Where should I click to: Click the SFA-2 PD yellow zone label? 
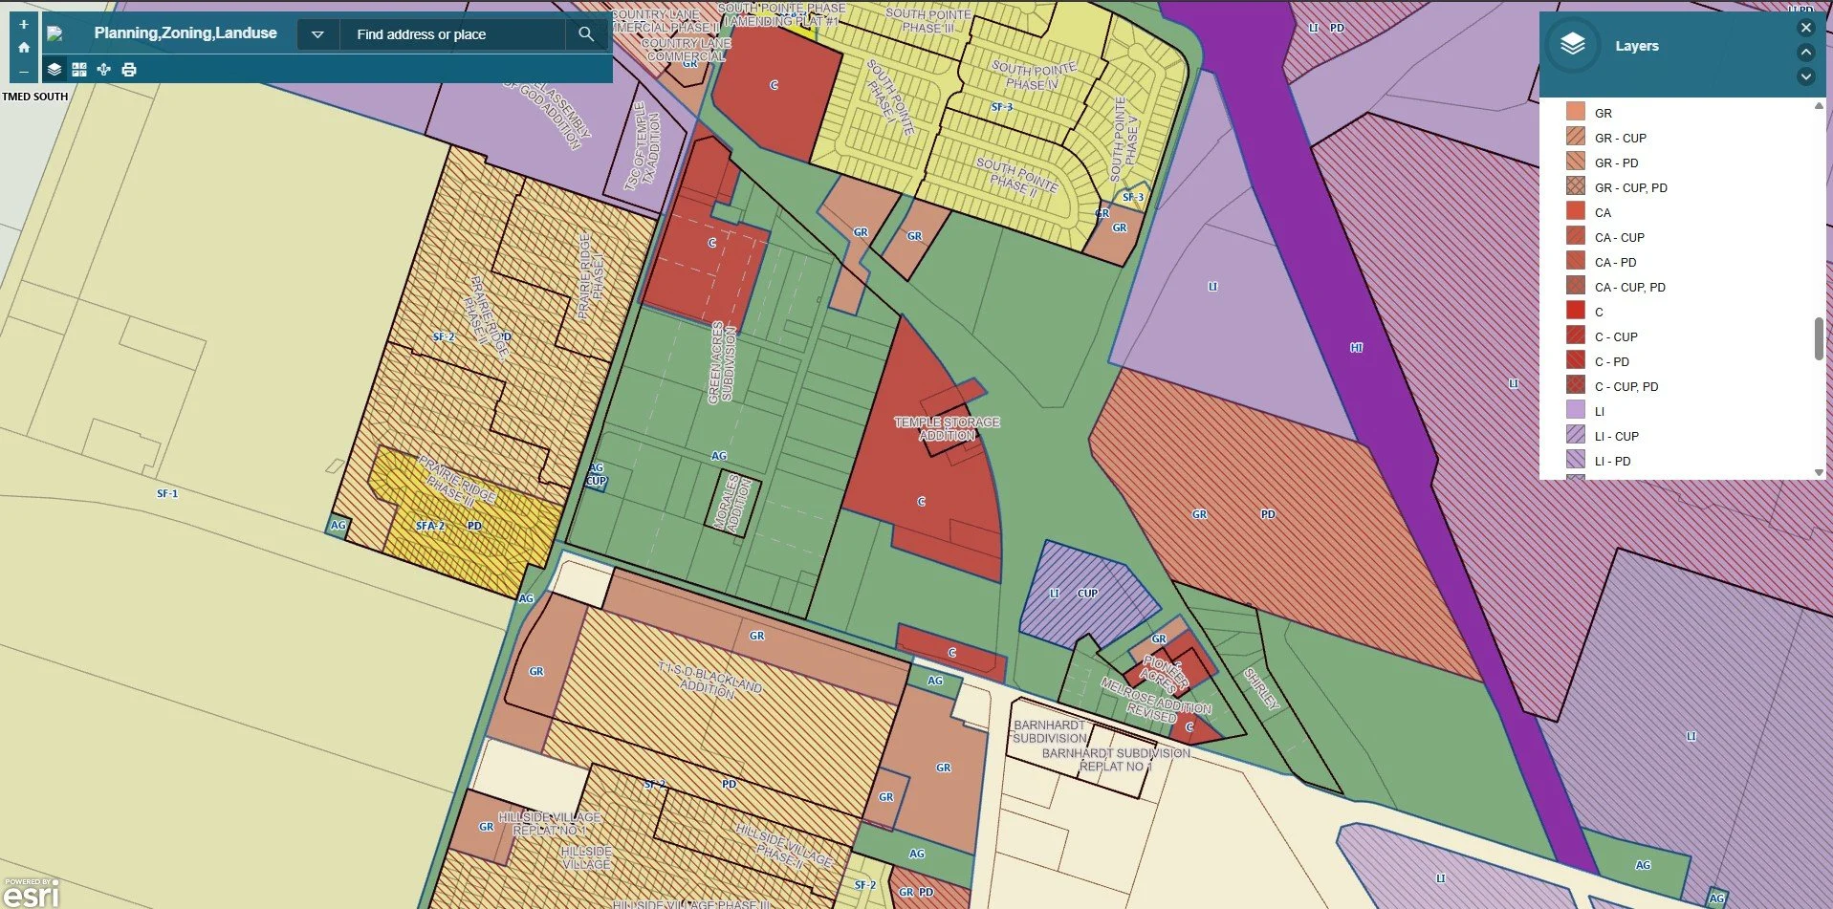click(448, 526)
